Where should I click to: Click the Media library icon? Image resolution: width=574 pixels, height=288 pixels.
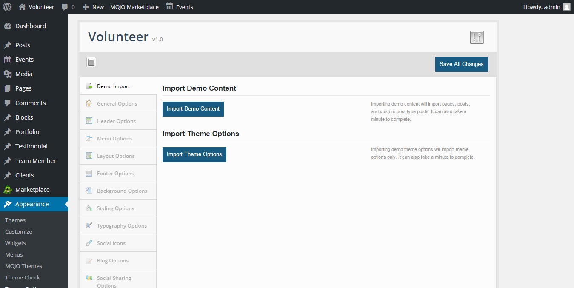(8, 74)
